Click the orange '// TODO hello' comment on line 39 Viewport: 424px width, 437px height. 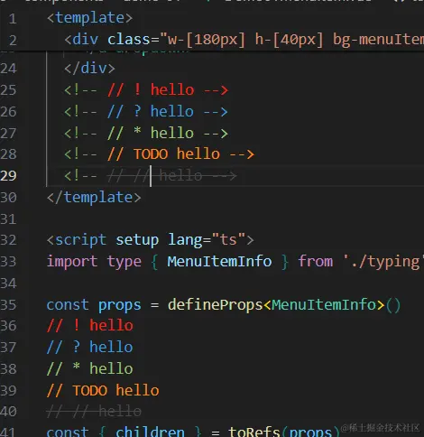tap(103, 391)
